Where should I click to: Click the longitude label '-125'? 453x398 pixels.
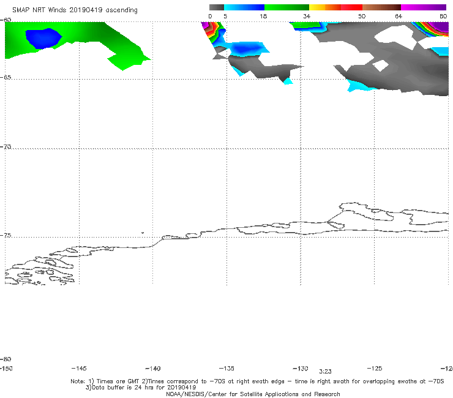coord(375,369)
